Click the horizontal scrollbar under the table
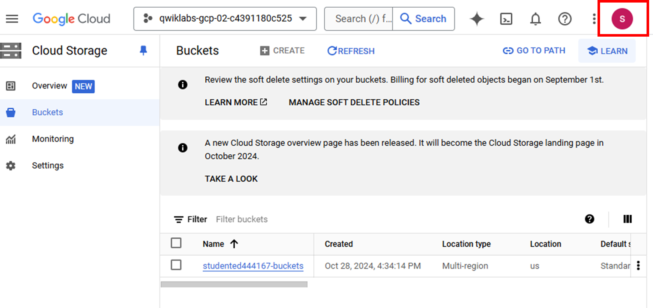 pos(234,284)
